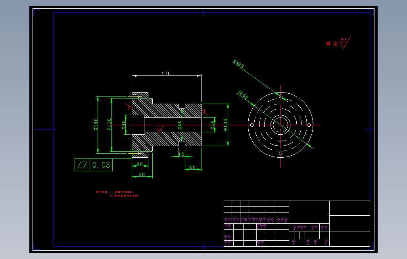Viewport: 407px width, 259px height.
Task: Pick the bottom bolt hole in the circular view
Action: (x=280, y=153)
